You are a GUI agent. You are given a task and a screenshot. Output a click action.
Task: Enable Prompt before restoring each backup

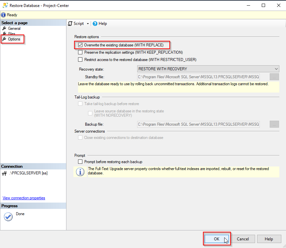[x=80, y=162]
